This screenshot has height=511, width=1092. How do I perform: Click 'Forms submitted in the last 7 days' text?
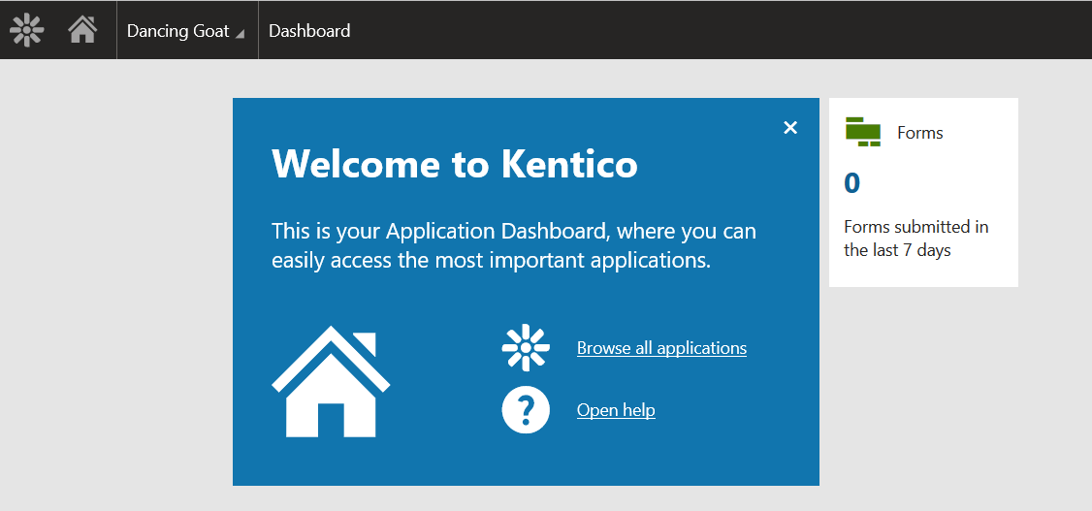pos(915,239)
